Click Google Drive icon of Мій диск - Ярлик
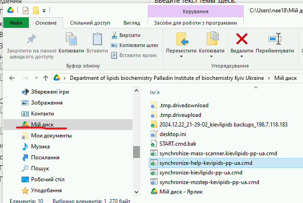The image size is (303, 203). [154, 191]
